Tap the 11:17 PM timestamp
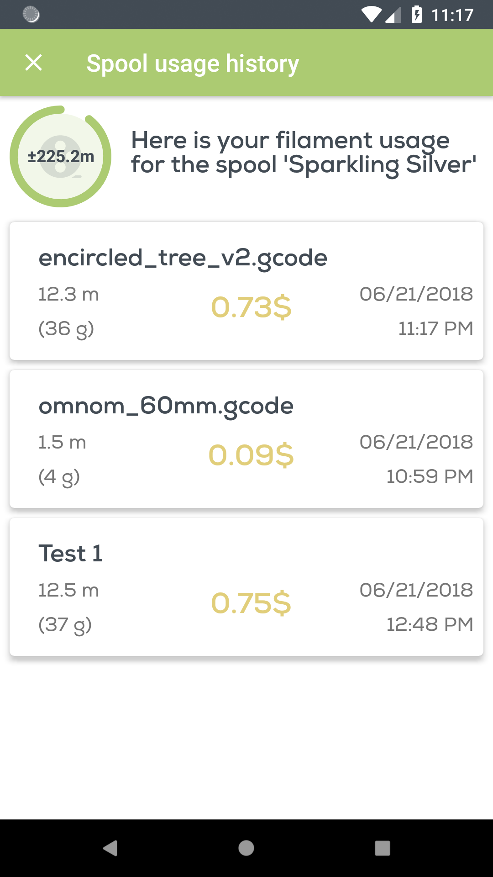Image resolution: width=493 pixels, height=877 pixels. [435, 328]
